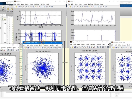Open Edit menu in Figure 6 Scatter Plot

(116, 45)
